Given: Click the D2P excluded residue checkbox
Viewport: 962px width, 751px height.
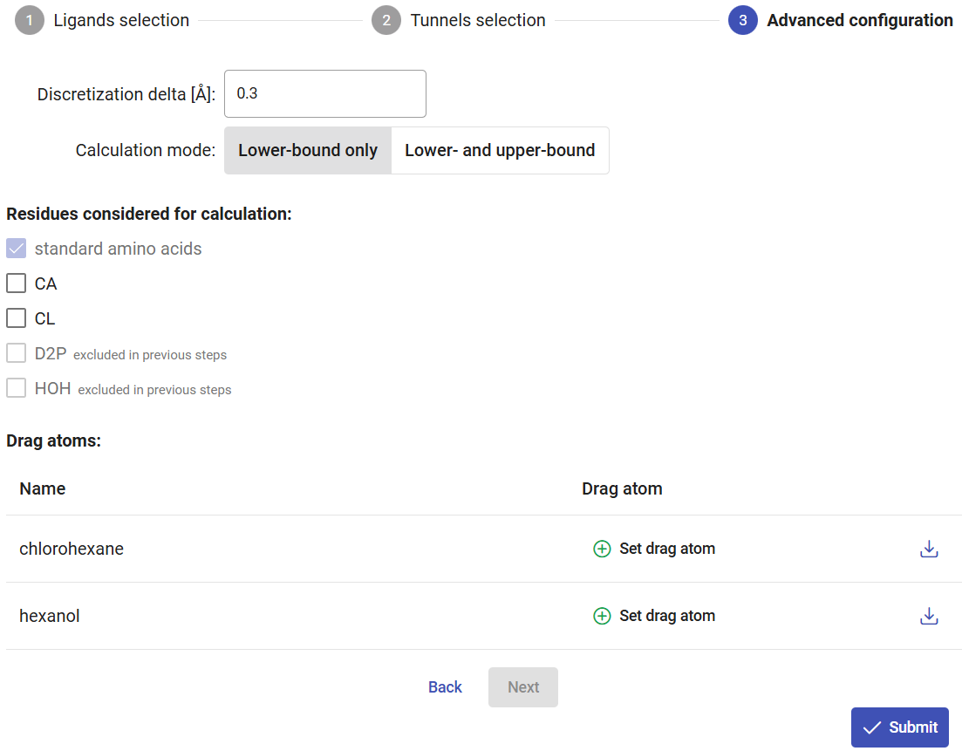Looking at the screenshot, I should 16,353.
